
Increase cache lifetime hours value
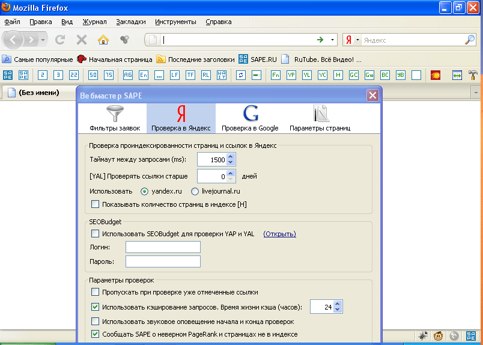(338, 304)
